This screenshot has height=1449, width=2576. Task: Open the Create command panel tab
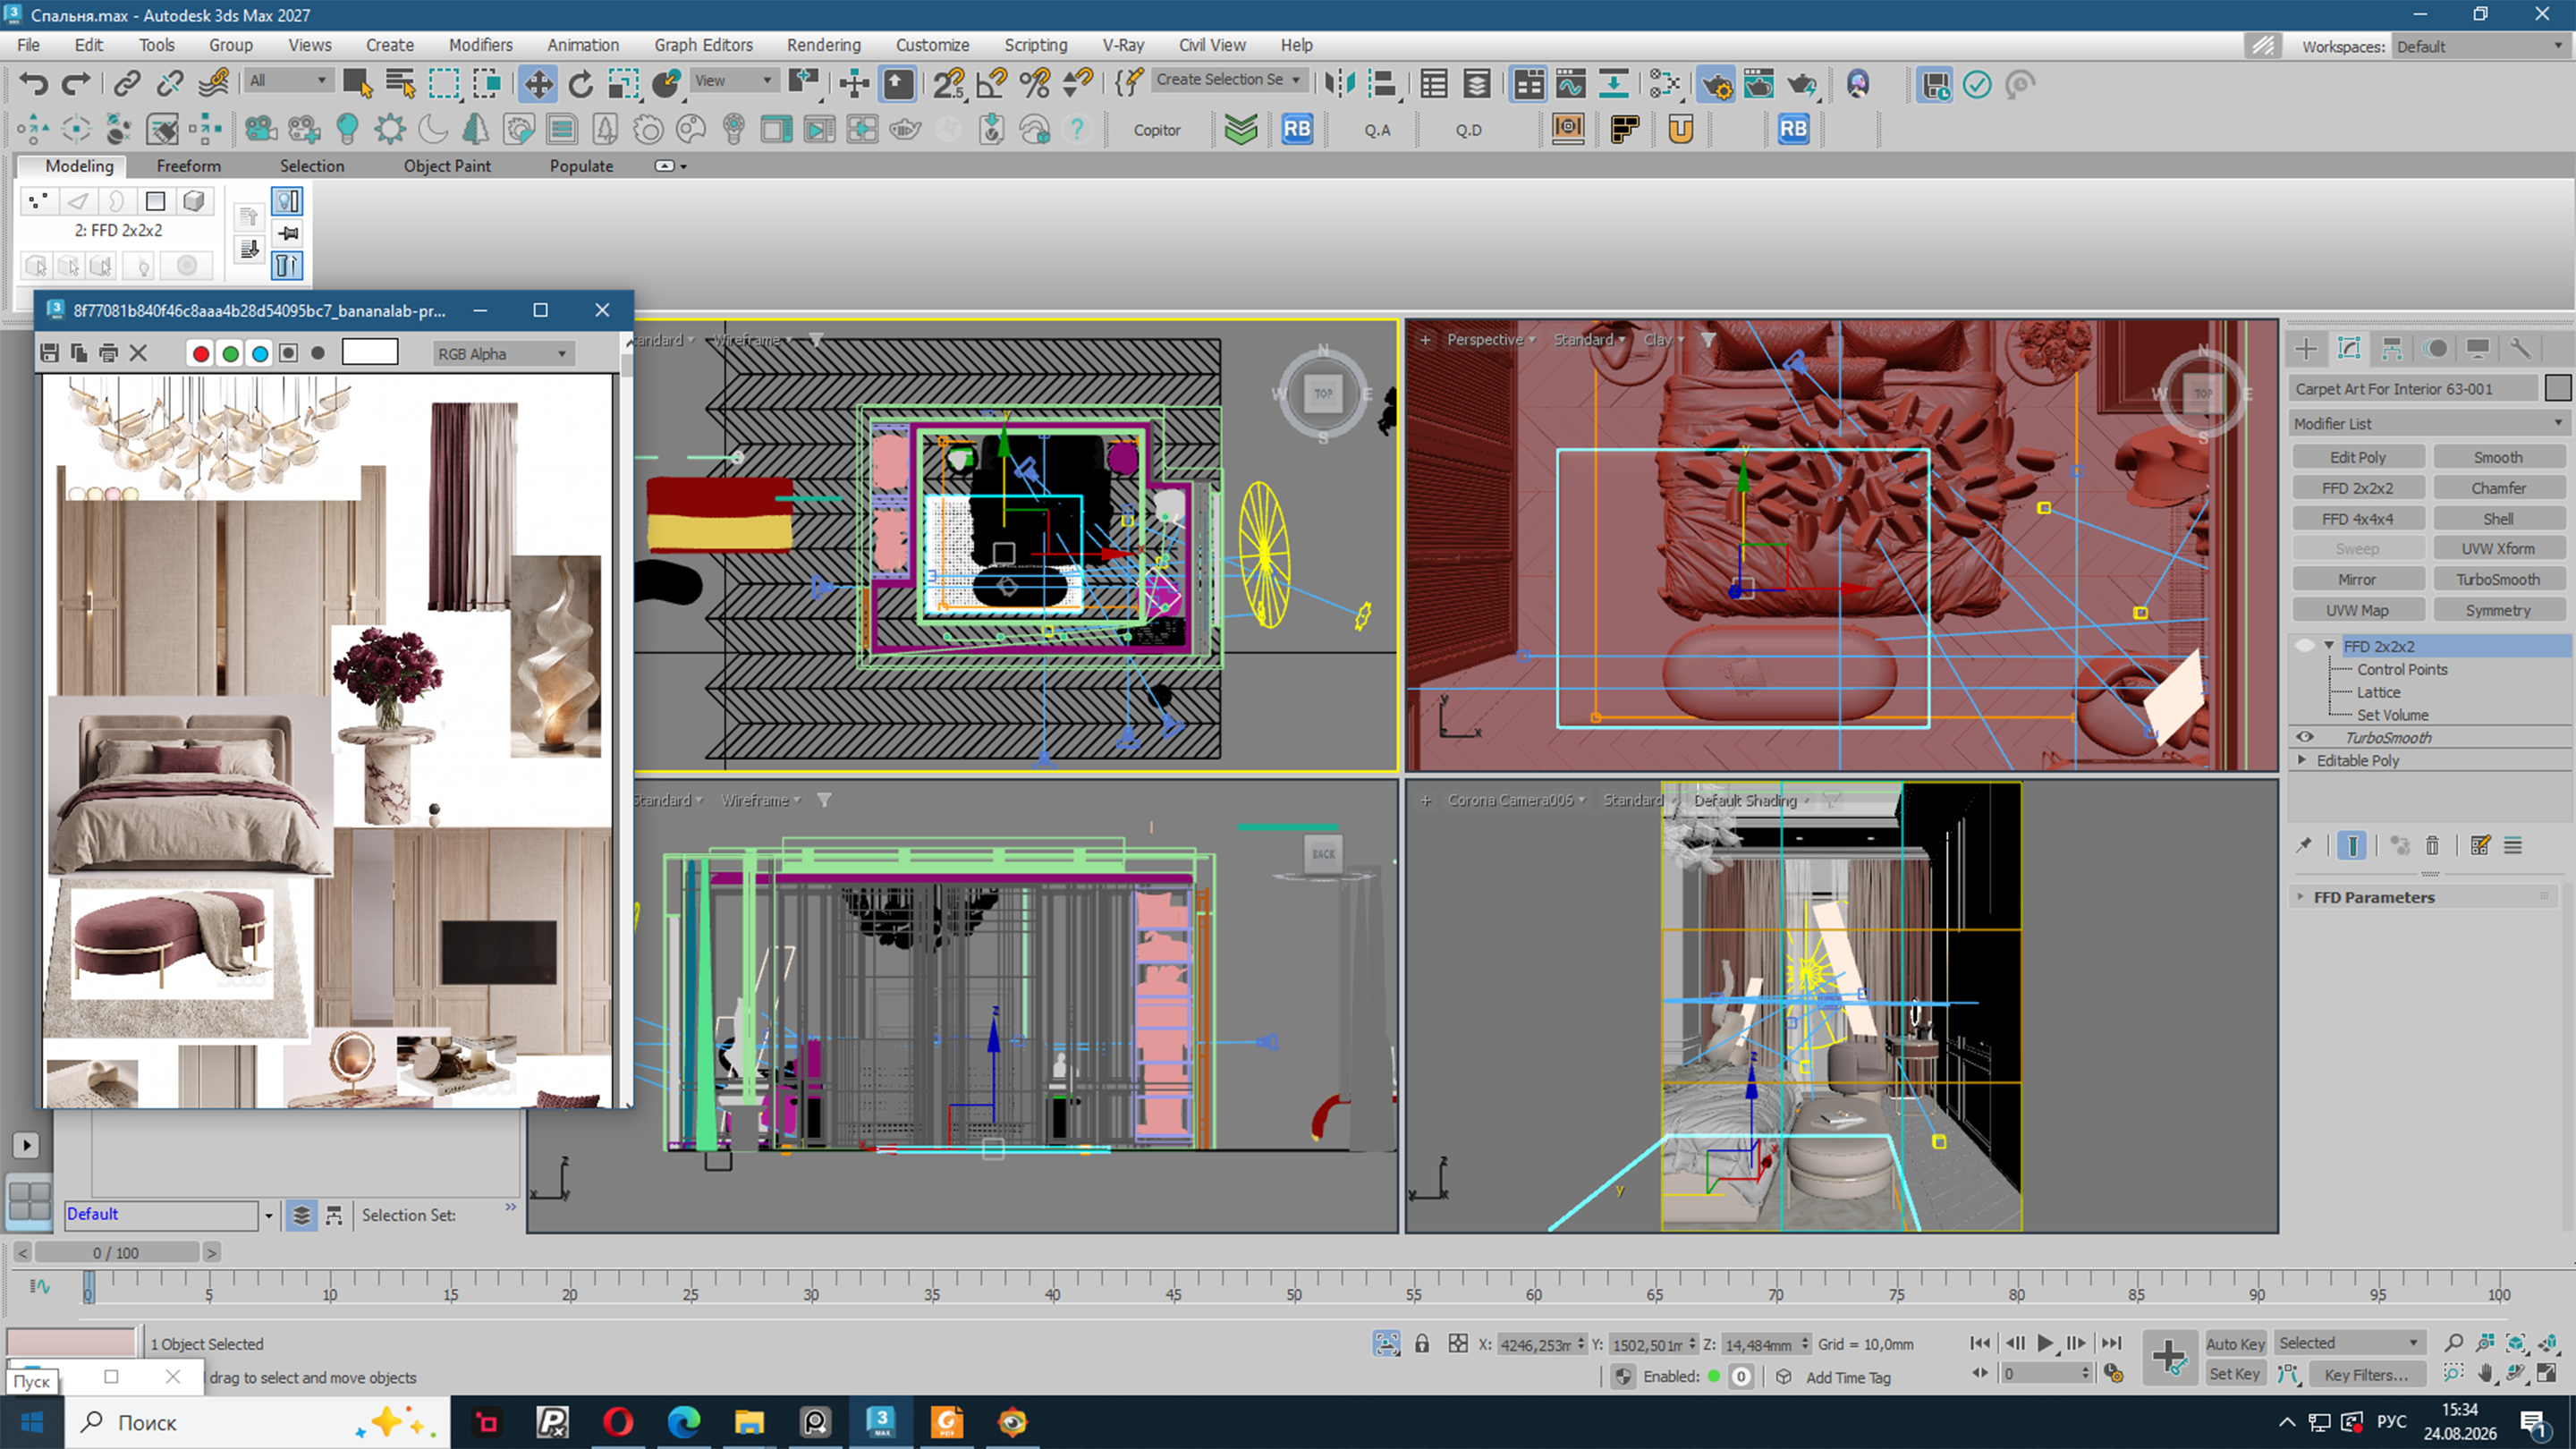click(x=2306, y=348)
